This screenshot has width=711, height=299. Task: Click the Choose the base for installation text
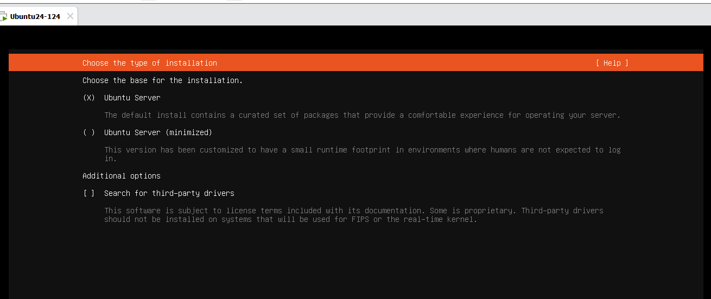tap(163, 80)
